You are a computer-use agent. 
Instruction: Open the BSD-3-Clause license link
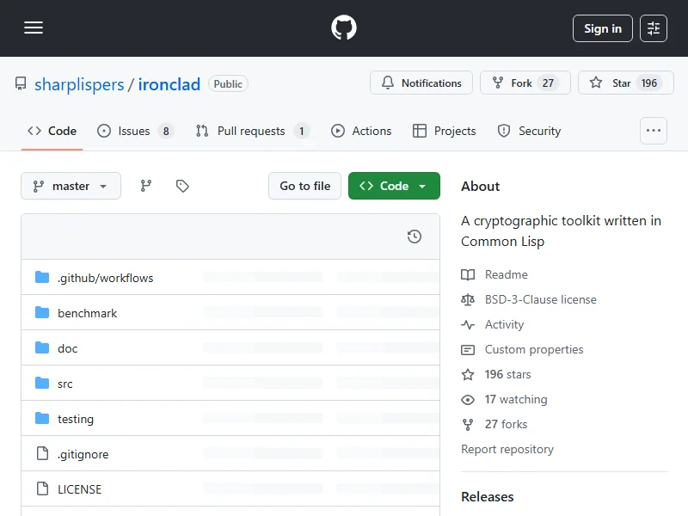tap(540, 299)
